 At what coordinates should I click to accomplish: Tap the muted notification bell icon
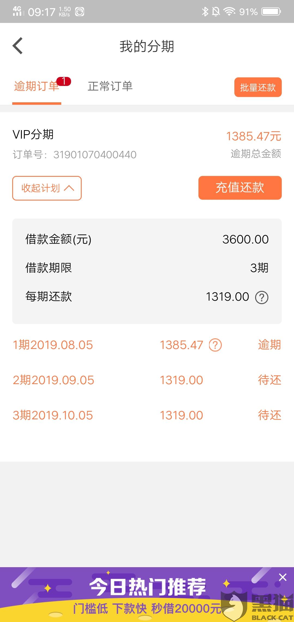(216, 11)
